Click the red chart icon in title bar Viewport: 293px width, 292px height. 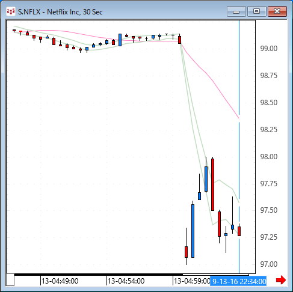[x=11, y=11]
